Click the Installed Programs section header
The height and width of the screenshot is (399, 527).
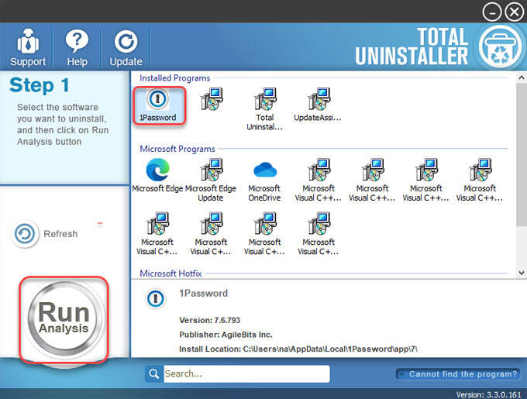coord(175,78)
